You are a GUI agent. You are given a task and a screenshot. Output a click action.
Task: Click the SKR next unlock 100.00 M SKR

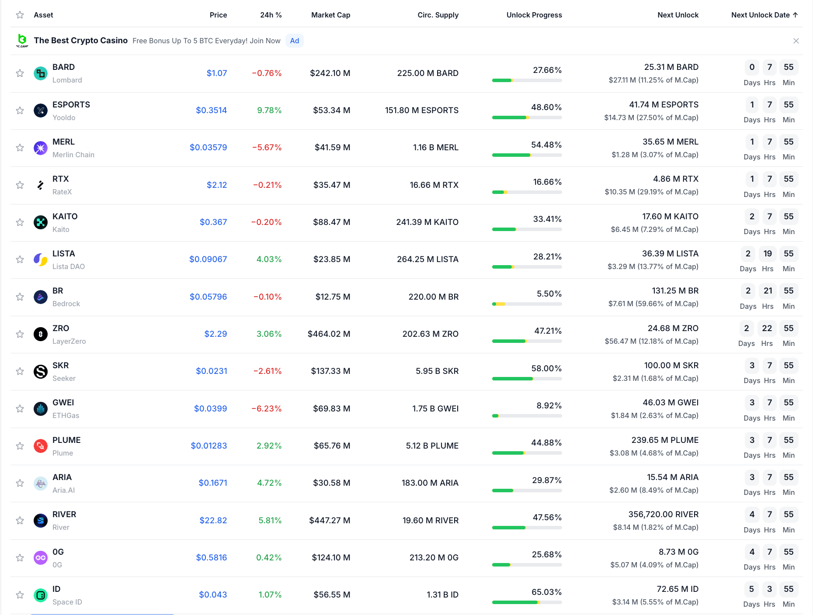(x=671, y=366)
